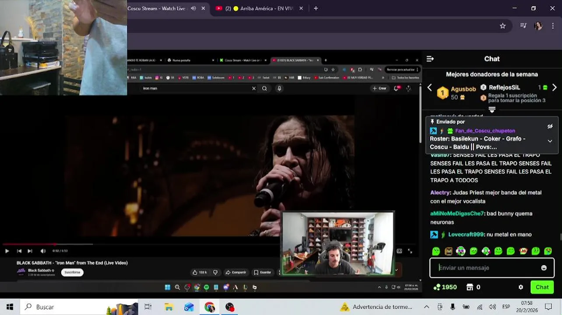This screenshot has height=315, width=562.
Task: Collapse the chat panel with the arrow icon
Action: tap(430, 59)
